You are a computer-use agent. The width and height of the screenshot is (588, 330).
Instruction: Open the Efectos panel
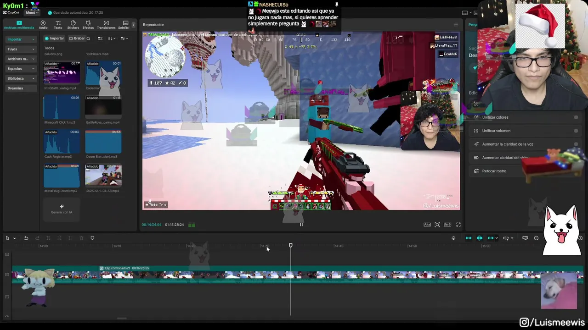coord(88,25)
